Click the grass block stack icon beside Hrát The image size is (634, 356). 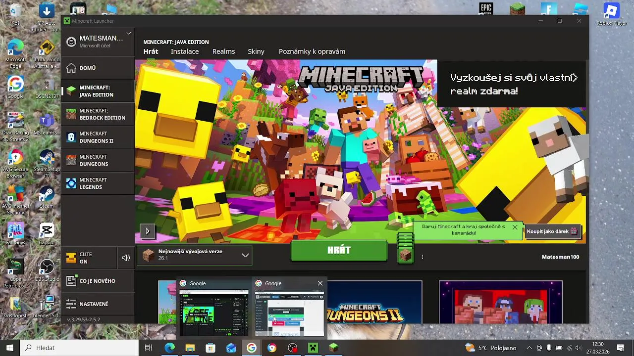click(x=405, y=248)
